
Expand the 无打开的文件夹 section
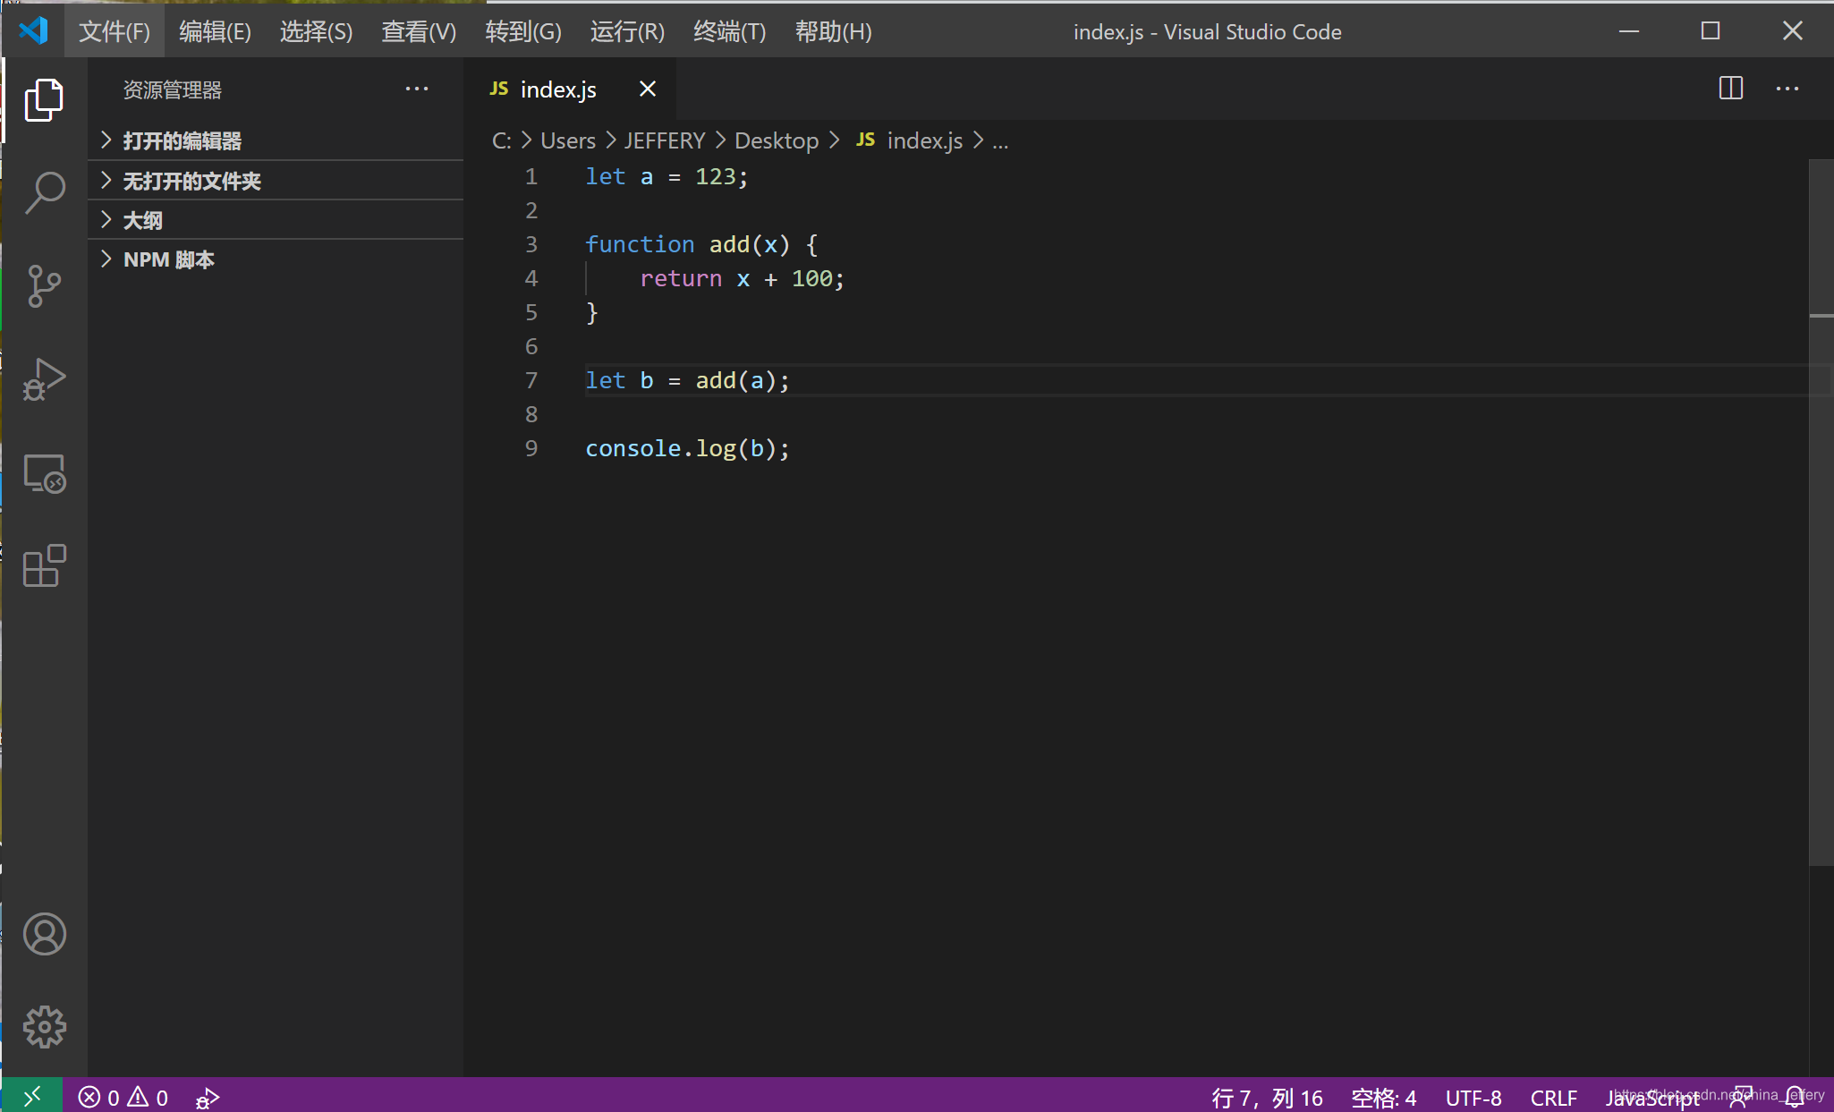276,181
